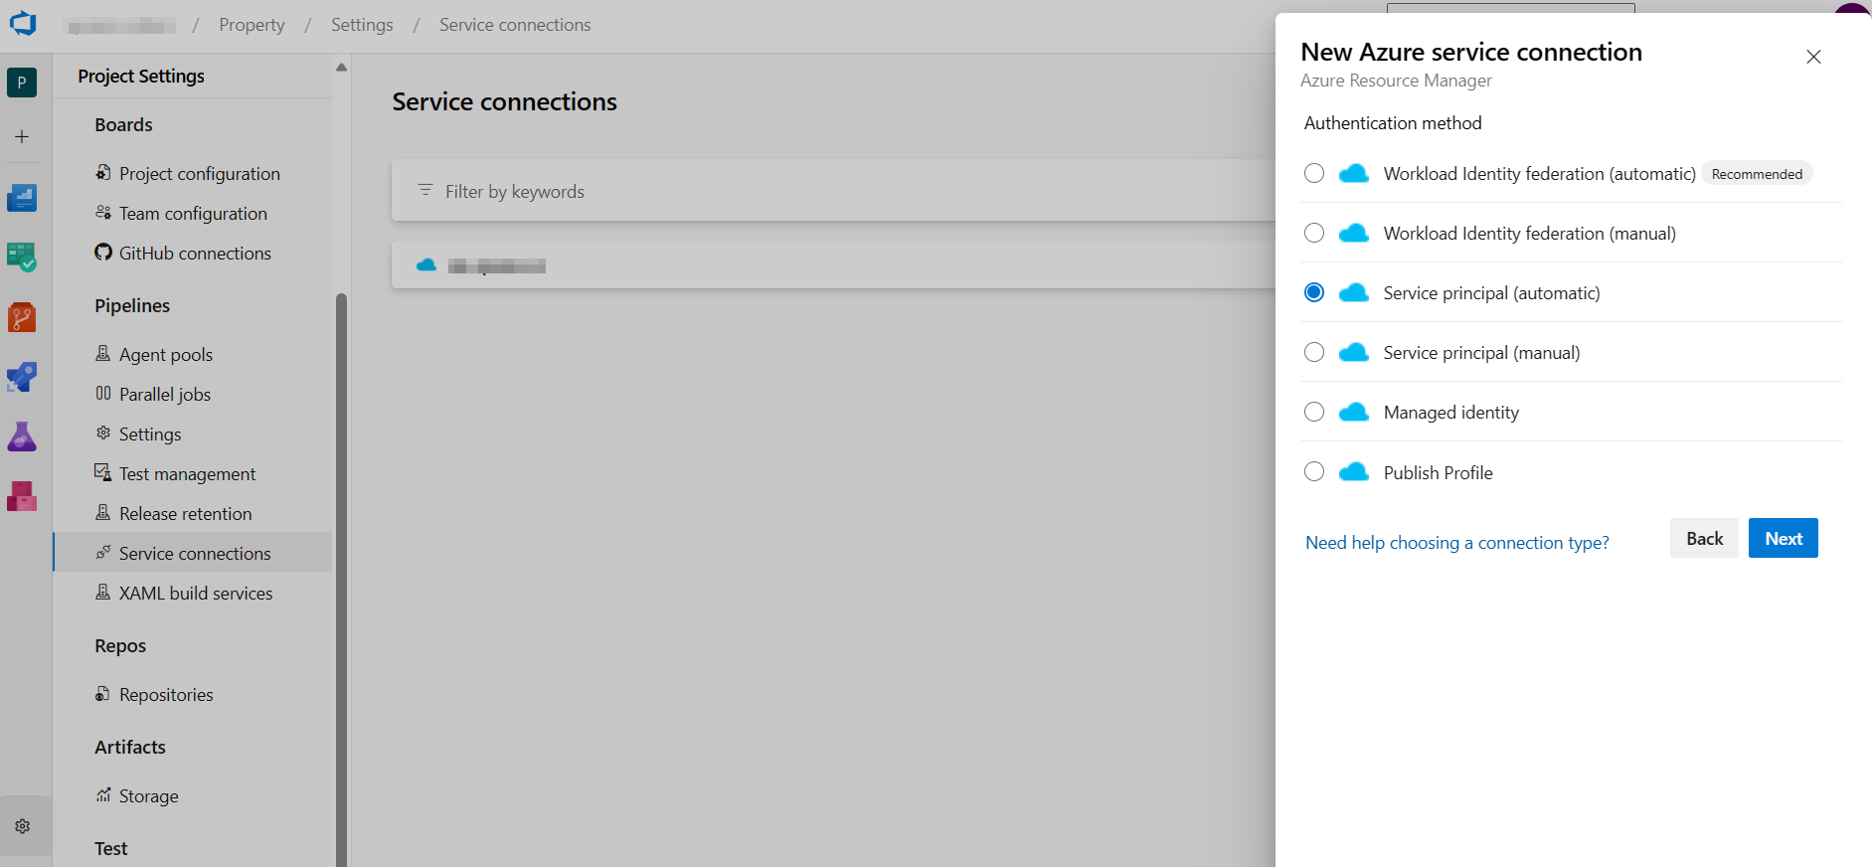Click the Release retention icon
The image size is (1872, 867).
pos(103,512)
